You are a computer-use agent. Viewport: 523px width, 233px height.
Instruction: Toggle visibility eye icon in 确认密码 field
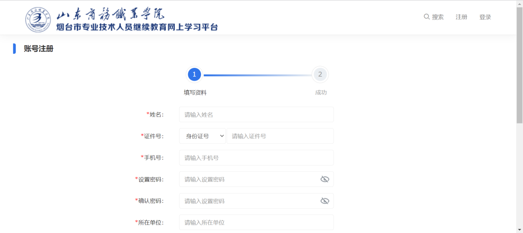(x=325, y=201)
